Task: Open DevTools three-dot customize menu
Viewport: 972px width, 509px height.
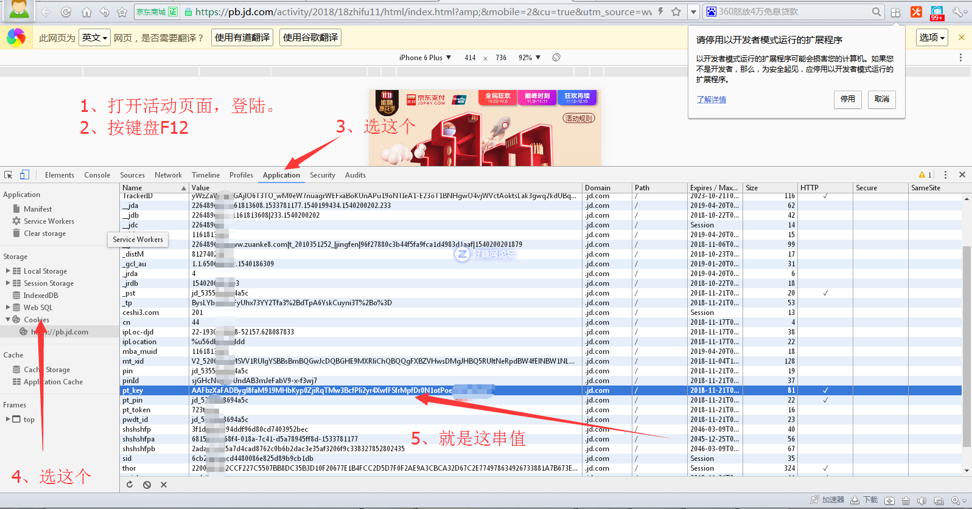Action: coord(945,175)
